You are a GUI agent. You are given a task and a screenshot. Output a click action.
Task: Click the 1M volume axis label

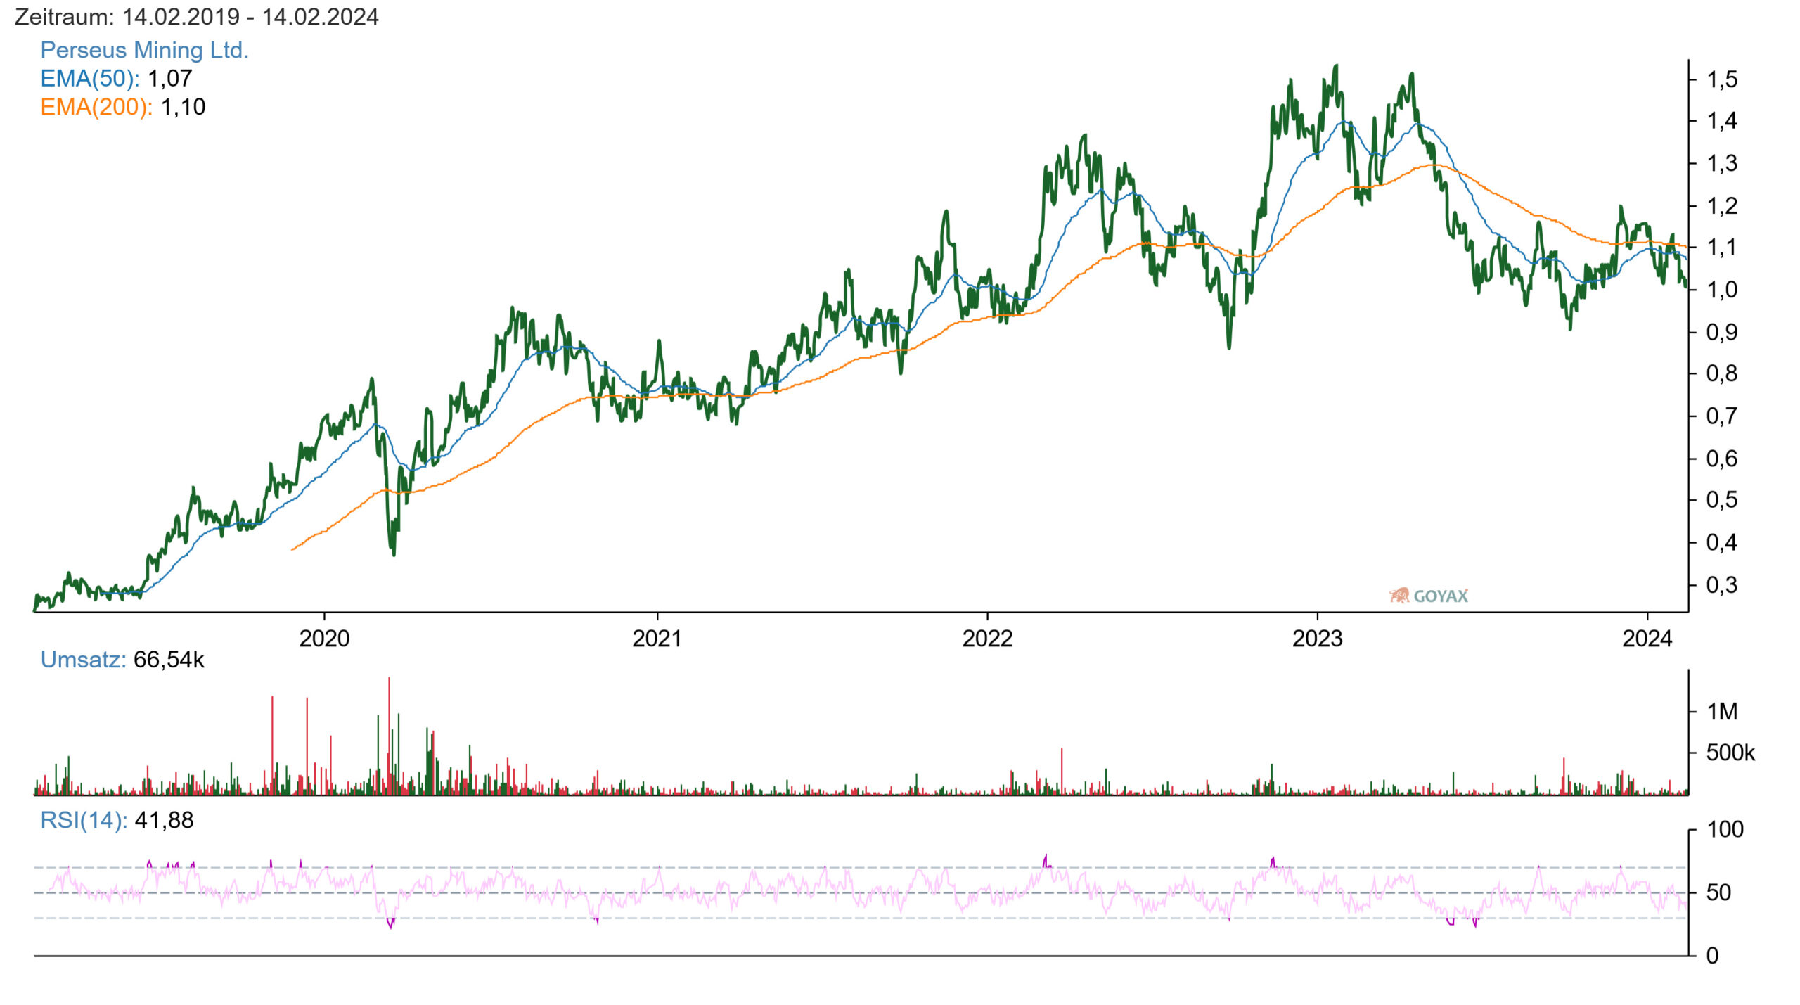click(1722, 712)
